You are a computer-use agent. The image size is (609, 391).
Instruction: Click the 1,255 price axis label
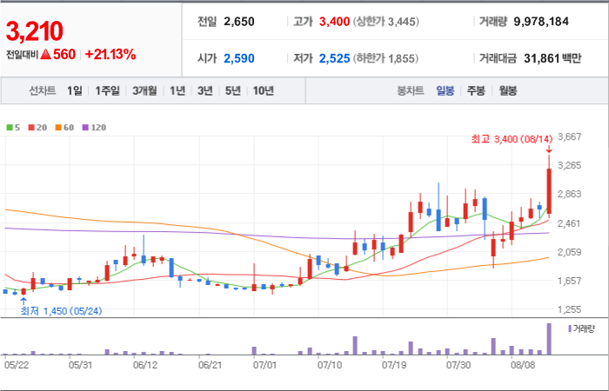[x=569, y=309]
